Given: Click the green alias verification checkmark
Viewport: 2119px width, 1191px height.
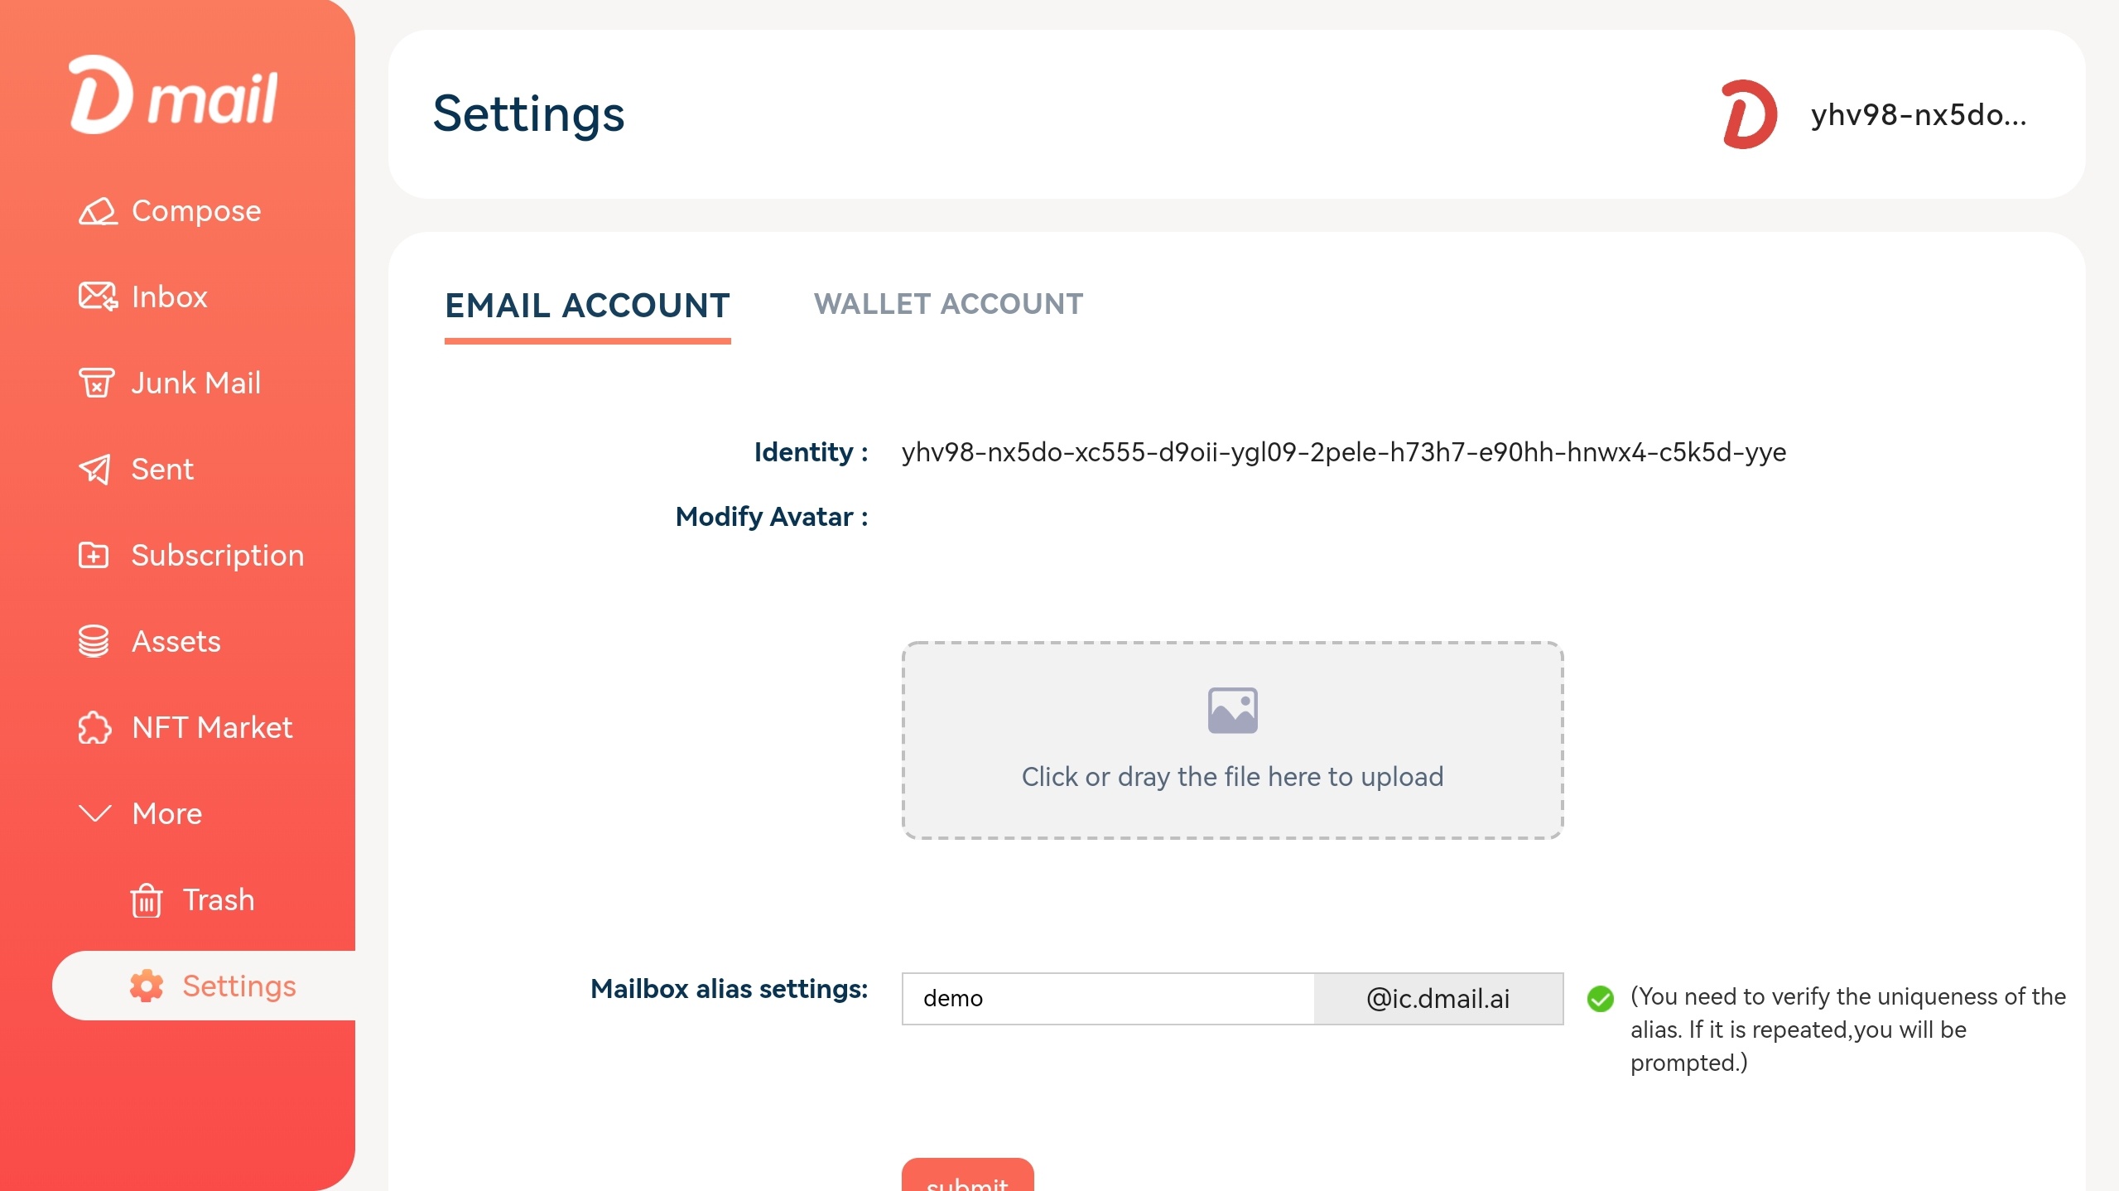Looking at the screenshot, I should point(1600,999).
